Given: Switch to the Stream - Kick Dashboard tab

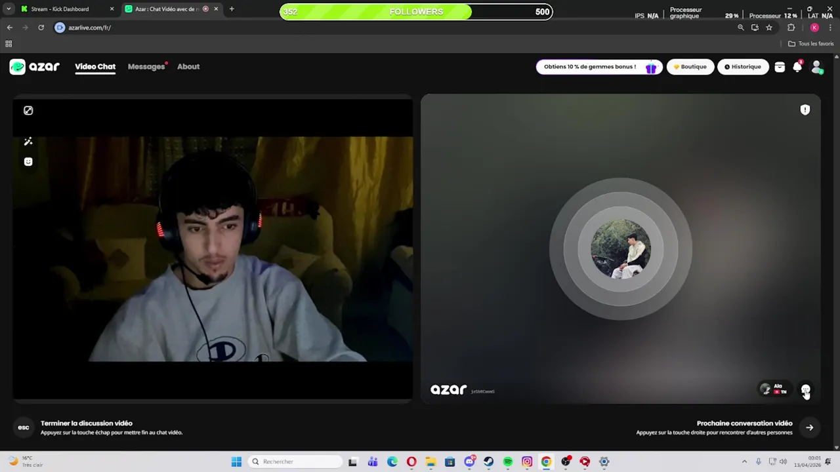Looking at the screenshot, I should [66, 9].
